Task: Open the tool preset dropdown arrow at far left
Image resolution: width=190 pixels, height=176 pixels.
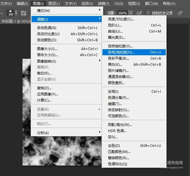Action: pos(1,13)
